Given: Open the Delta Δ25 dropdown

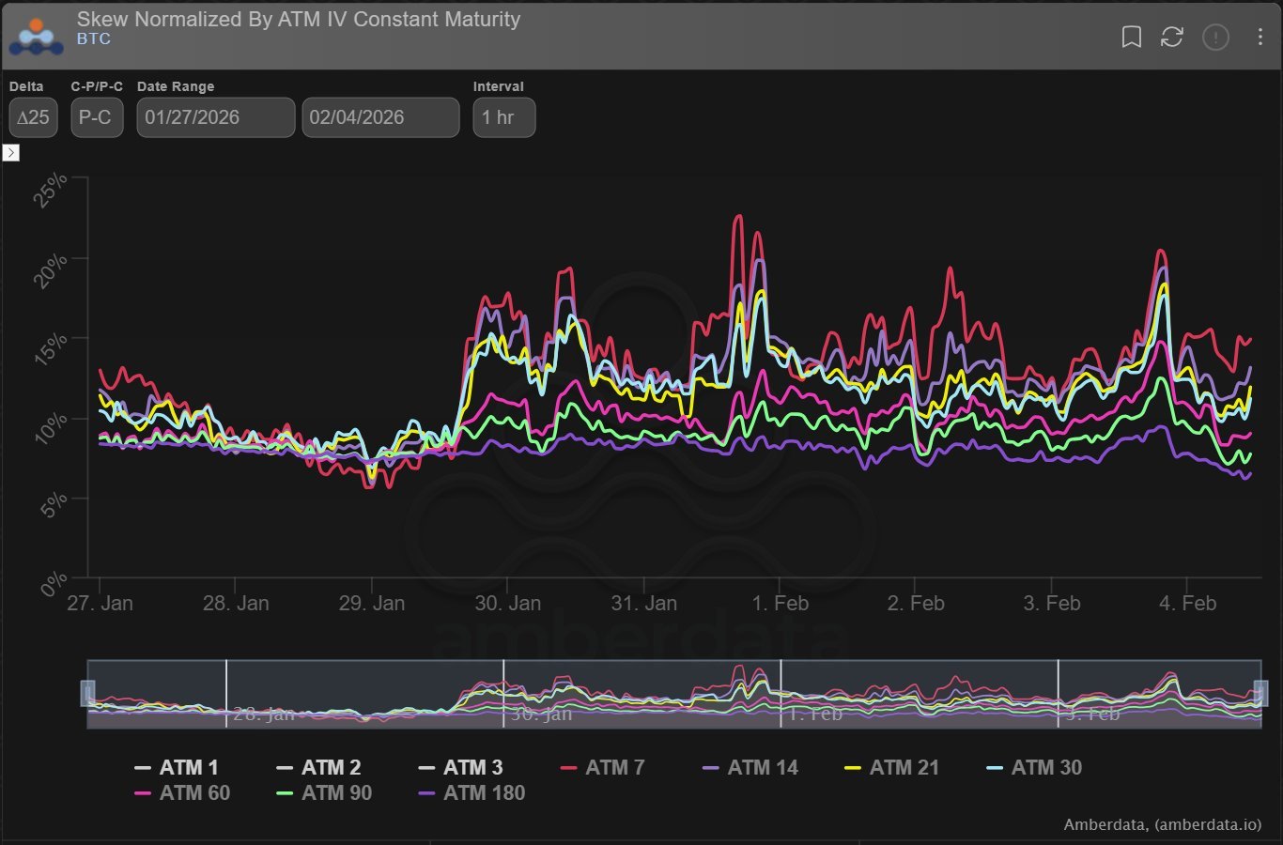Looking at the screenshot, I should 33,117.
